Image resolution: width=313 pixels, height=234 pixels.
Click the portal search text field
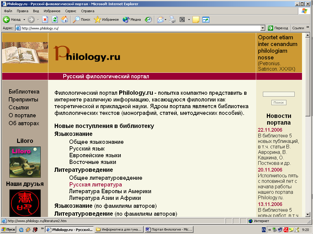(279, 94)
